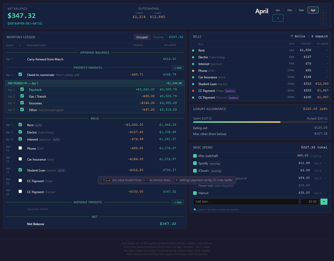Select the Mar month tab
The height and width of the screenshot is (261, 334).
301,10
